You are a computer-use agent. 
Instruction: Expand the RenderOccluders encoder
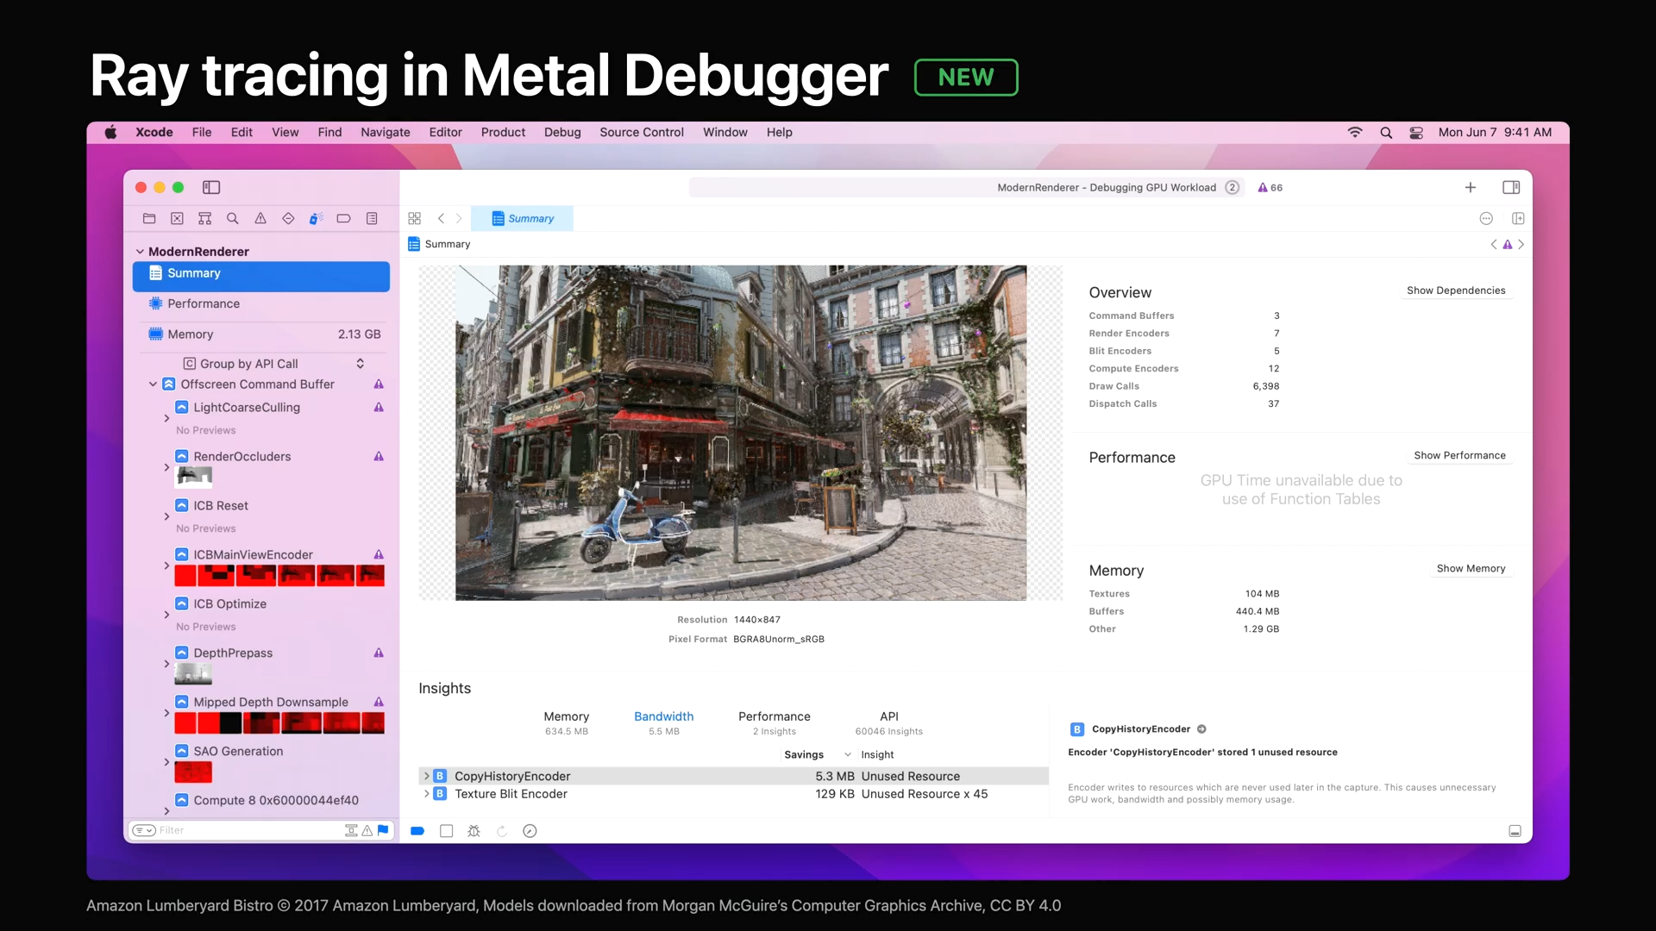(x=166, y=467)
